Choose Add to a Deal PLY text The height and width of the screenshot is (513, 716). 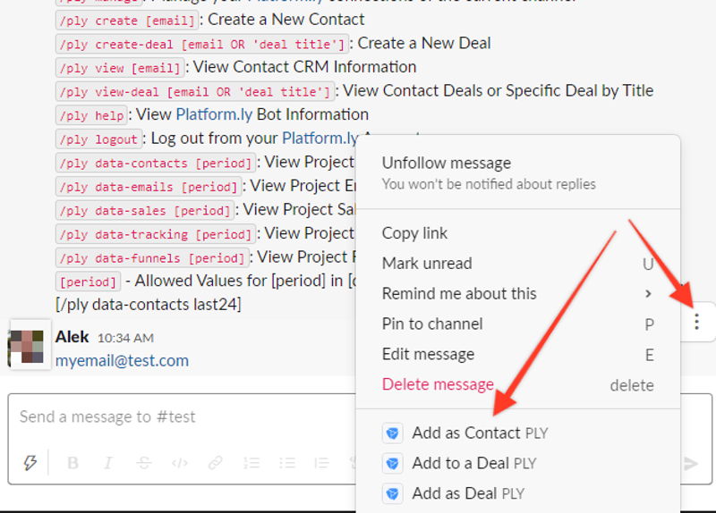(474, 463)
